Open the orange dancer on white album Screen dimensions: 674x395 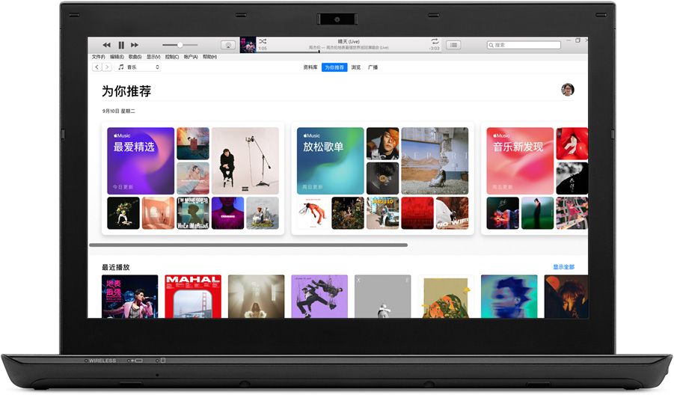pyautogui.click(x=313, y=213)
